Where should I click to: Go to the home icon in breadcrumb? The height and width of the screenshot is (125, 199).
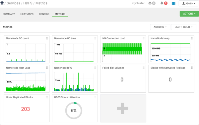[x=2, y=3]
